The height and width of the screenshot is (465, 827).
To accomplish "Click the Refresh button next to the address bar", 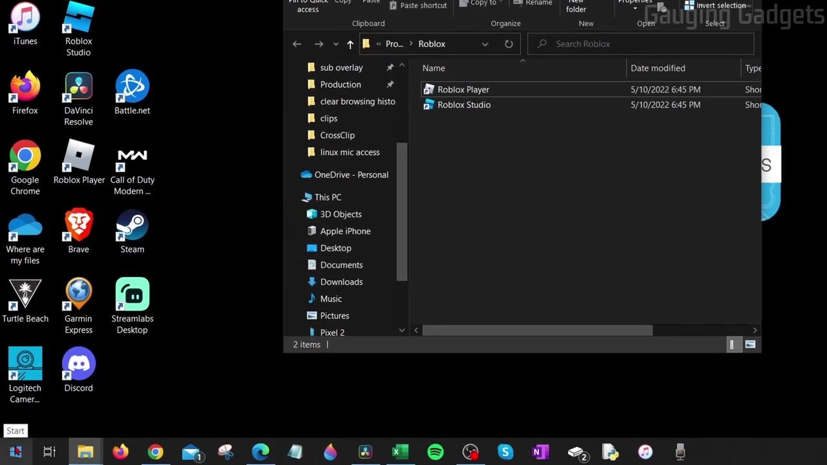I will tap(508, 44).
